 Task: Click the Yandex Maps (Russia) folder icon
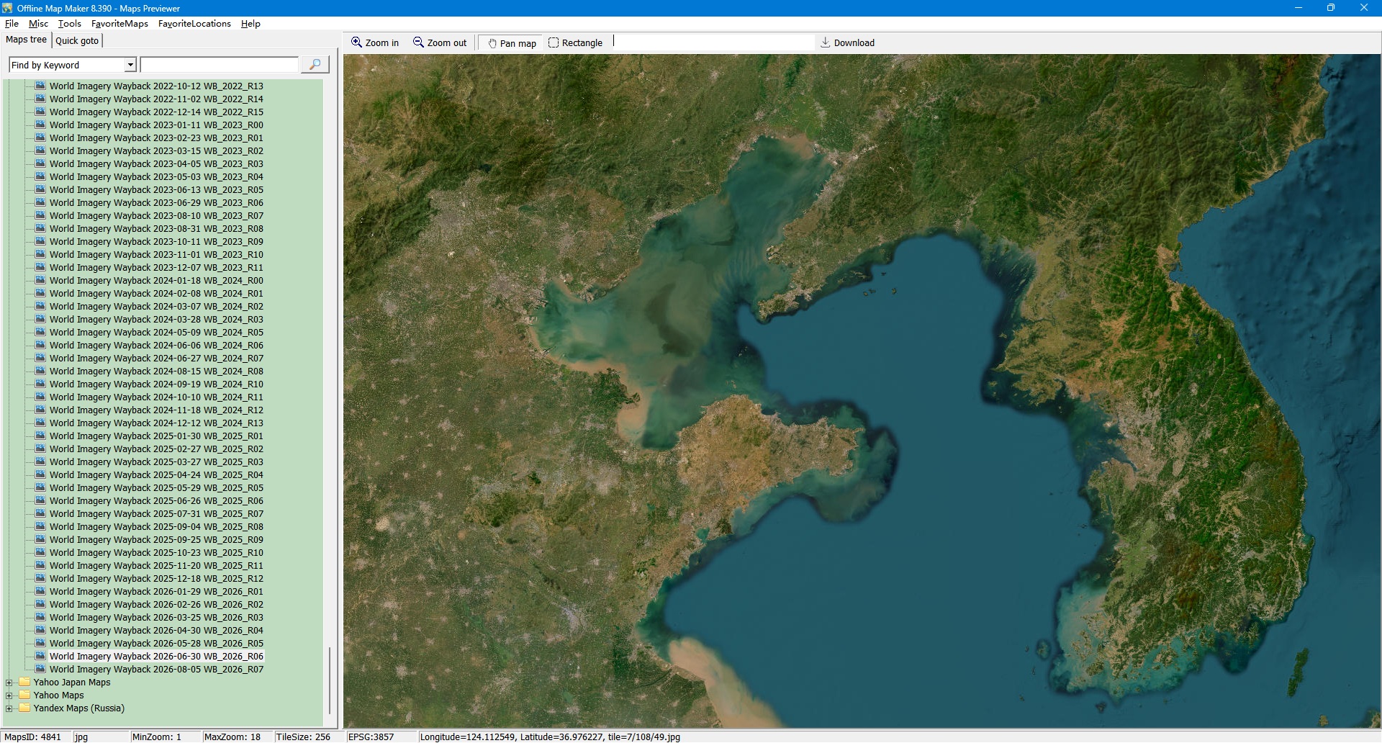24,708
